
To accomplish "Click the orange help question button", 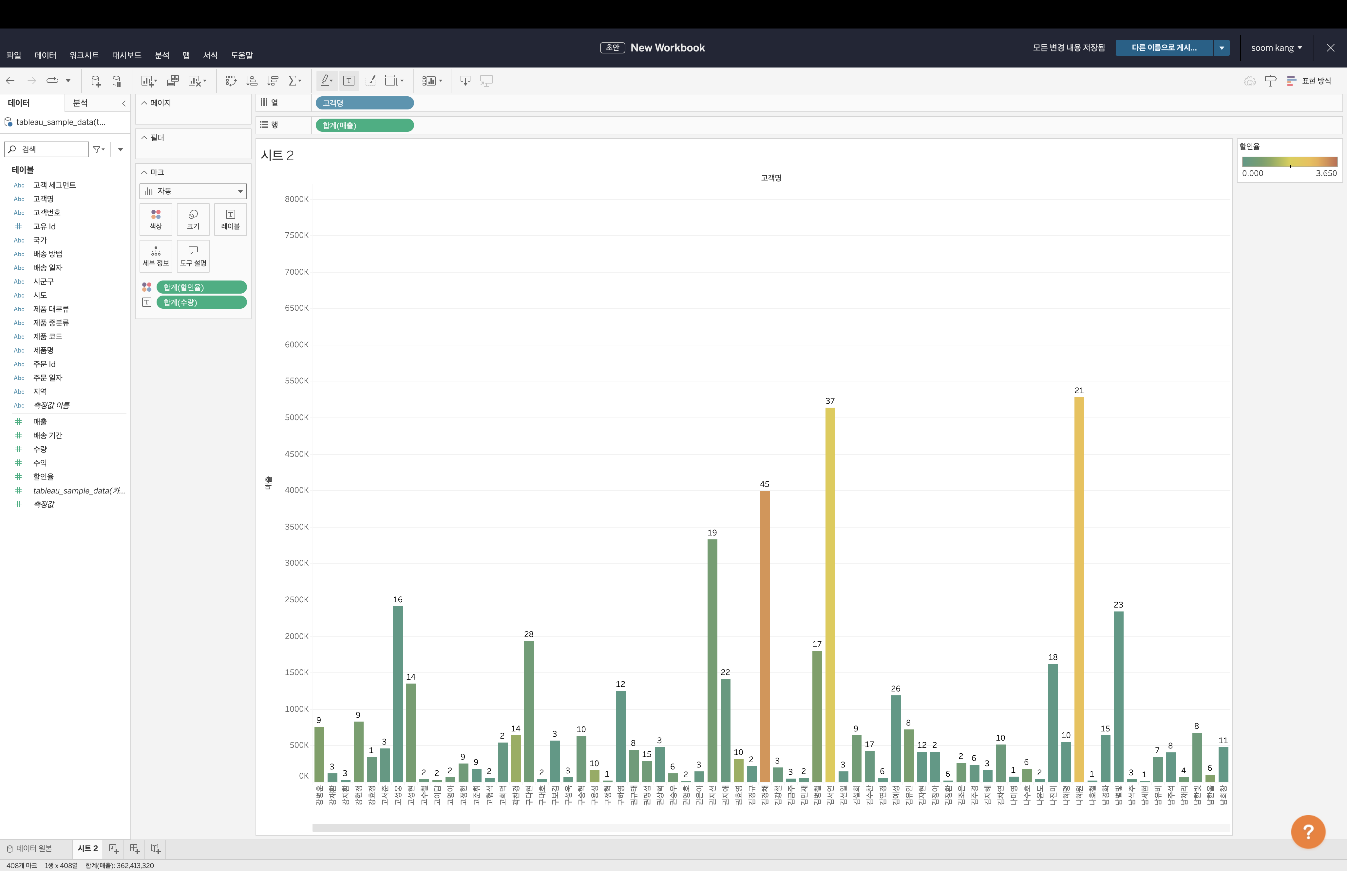I will 1308,831.
